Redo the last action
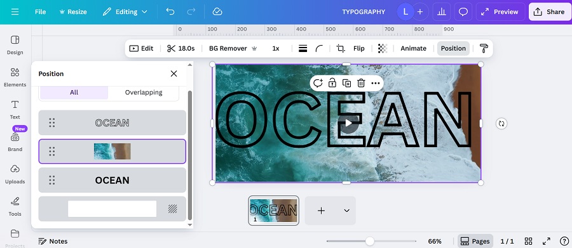Viewport: 572px width, 248px height. click(x=191, y=11)
